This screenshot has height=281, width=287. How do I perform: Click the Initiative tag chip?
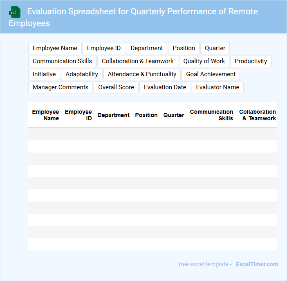(x=44, y=74)
